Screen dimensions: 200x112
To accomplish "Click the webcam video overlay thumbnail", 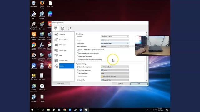I will pos(152,46).
